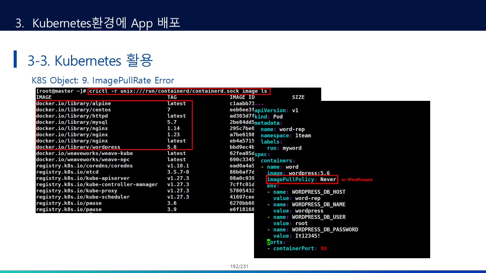Viewport: 486px width, 273px height.
Task: Click the YAML key "labels:"
Action: pyautogui.click(x=272, y=142)
